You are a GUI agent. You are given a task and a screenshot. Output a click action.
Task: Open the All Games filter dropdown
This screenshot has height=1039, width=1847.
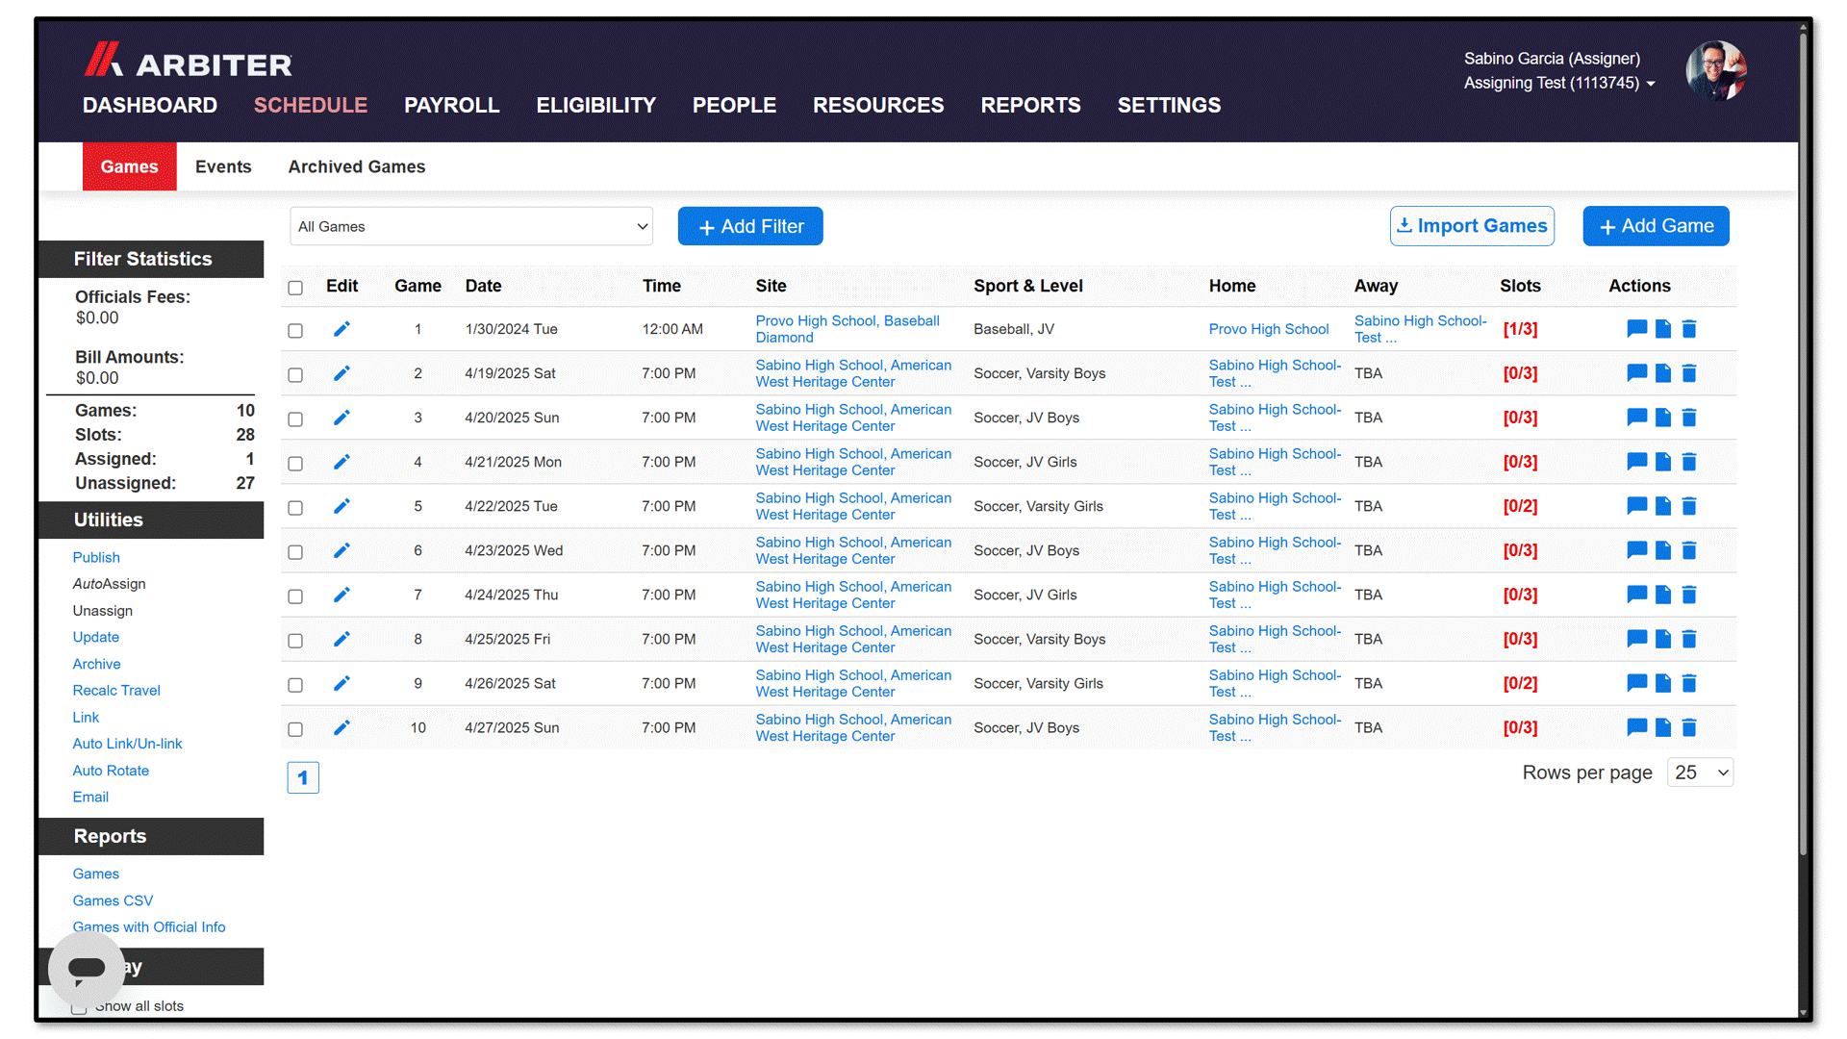[x=471, y=226]
